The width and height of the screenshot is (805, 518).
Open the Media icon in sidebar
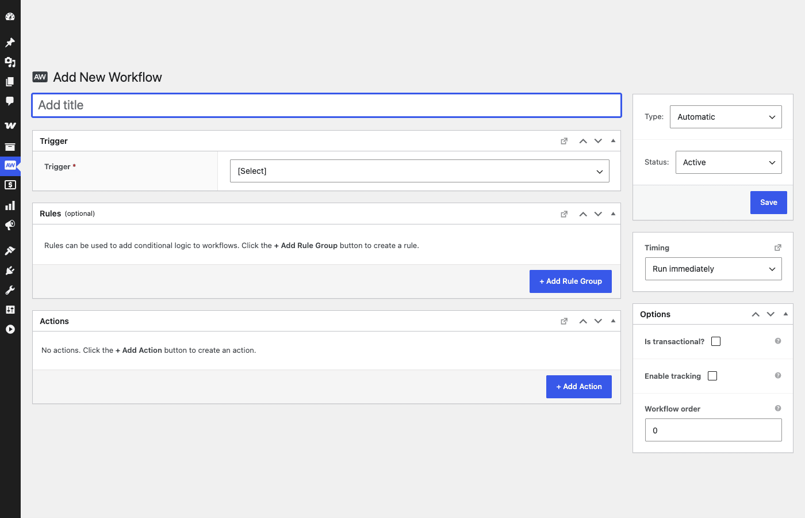10,62
